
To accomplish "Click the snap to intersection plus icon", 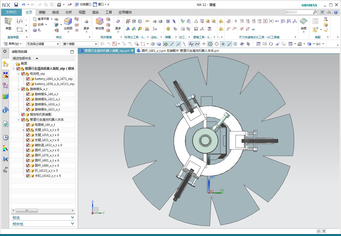I will point(223,44).
